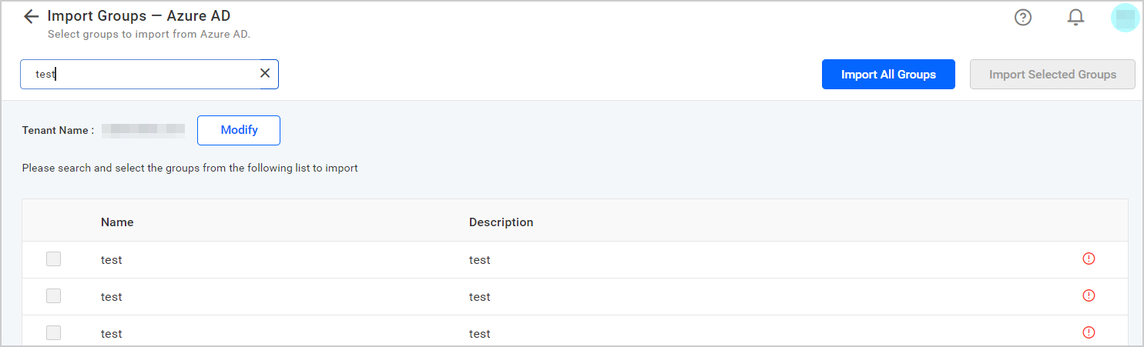Click the search field containing 'test'
1144x347 pixels.
tap(149, 75)
